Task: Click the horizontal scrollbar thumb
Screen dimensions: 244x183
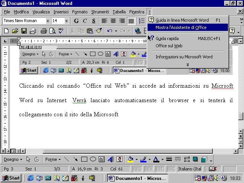Action: 128,151
